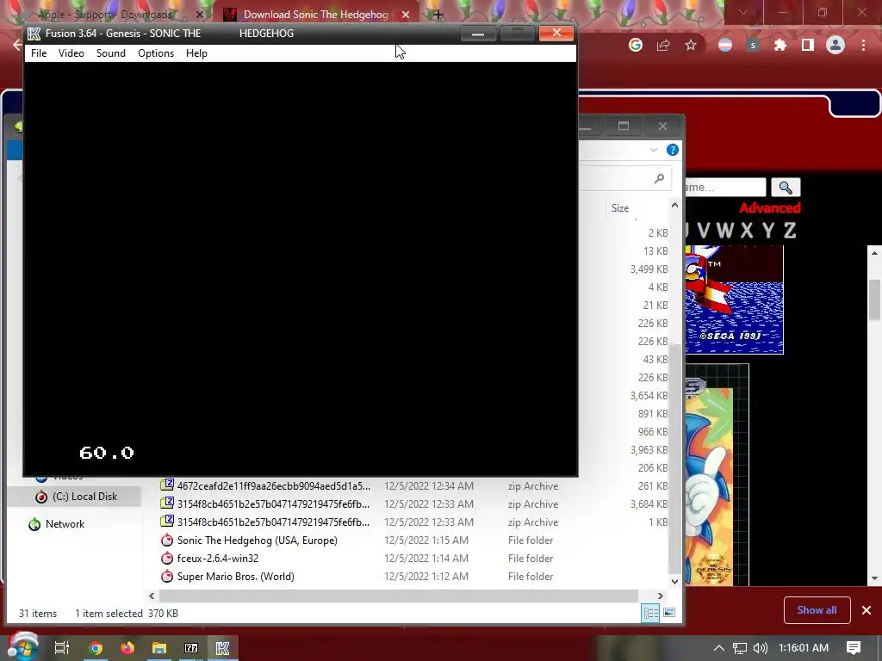Open File Explorer from the taskbar

[x=159, y=648]
